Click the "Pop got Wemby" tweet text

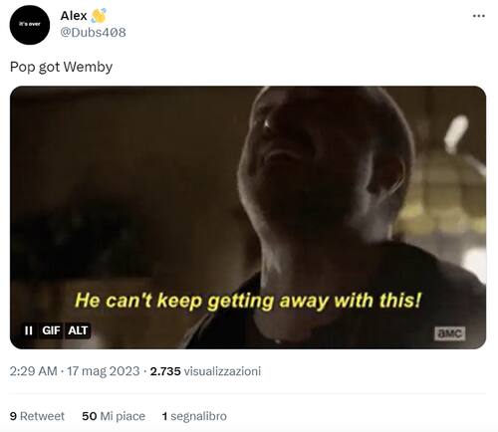click(x=61, y=67)
